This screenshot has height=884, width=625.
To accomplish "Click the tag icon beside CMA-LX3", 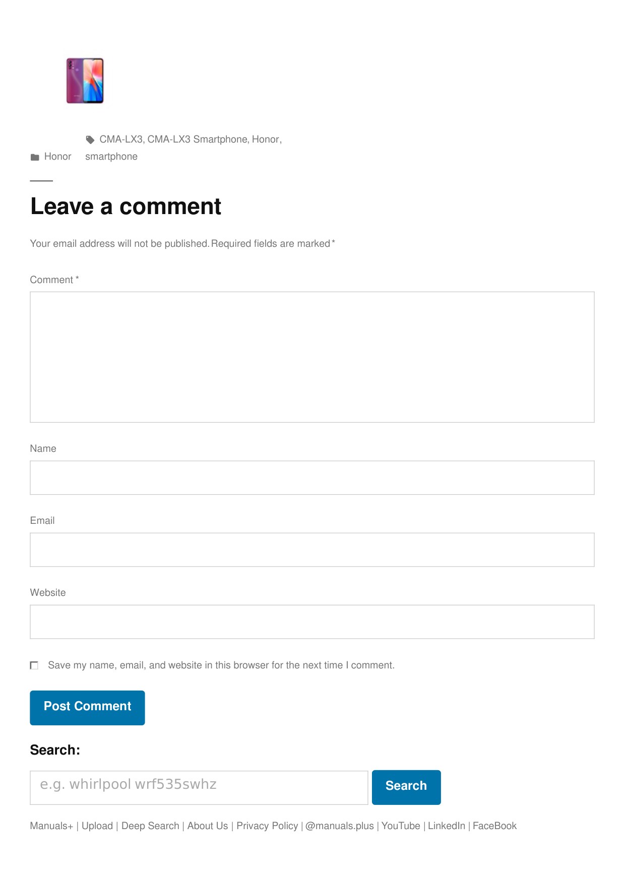I will tap(90, 140).
